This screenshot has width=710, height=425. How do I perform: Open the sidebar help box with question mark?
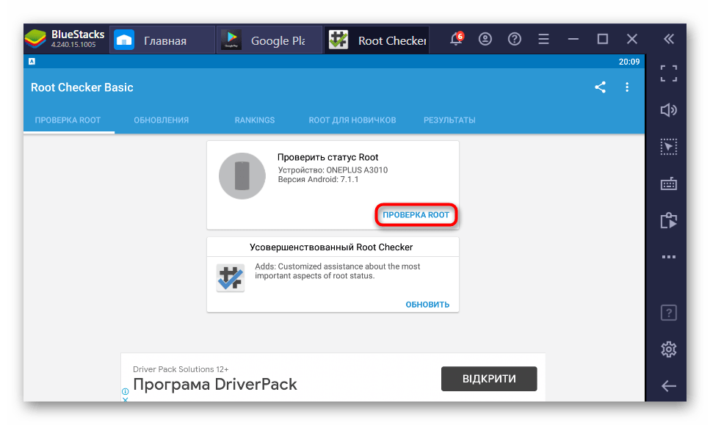tap(669, 313)
